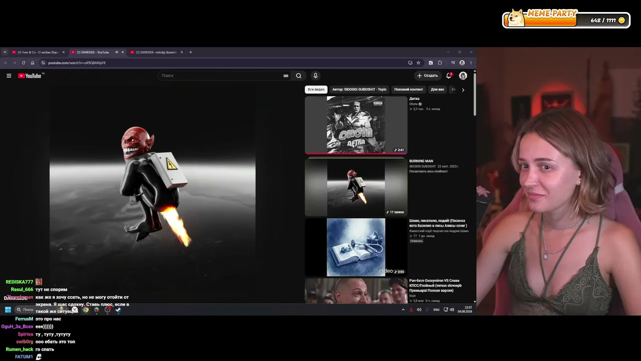Image resolution: width=641 pixels, height=361 pixels.
Task: Open YouTube notifications bell
Action: click(449, 76)
